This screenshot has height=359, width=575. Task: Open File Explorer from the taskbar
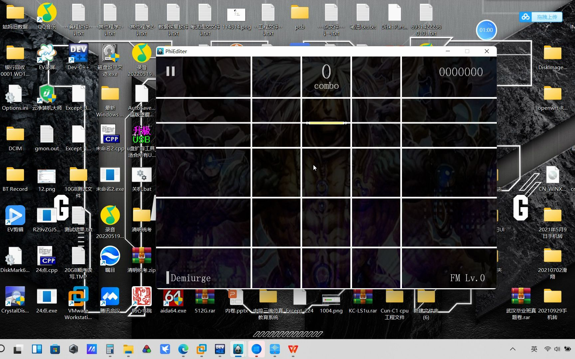pos(128,349)
